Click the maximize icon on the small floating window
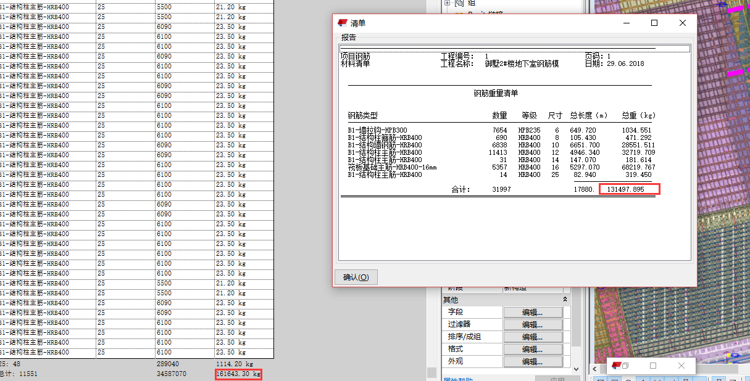Image resolution: width=750 pixels, height=381 pixels. pyautogui.click(x=653, y=366)
